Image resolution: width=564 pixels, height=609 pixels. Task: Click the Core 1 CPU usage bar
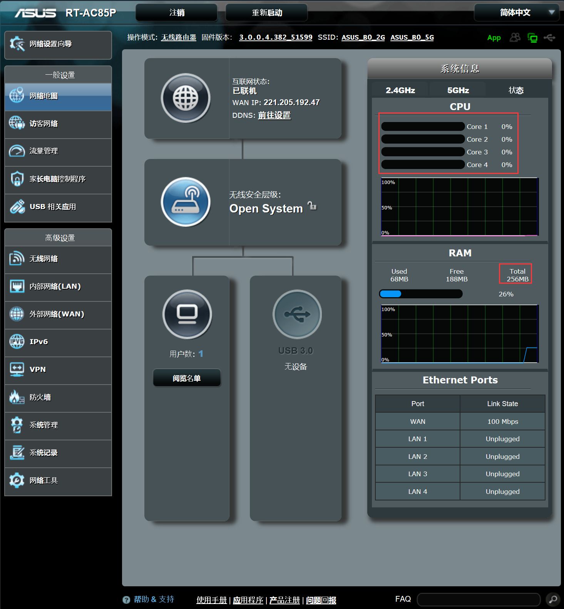[x=423, y=126]
